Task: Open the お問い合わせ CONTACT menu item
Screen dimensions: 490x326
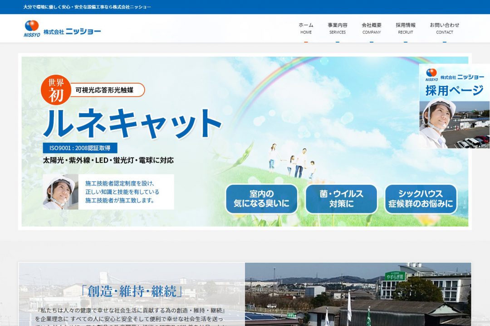Action: (444, 28)
